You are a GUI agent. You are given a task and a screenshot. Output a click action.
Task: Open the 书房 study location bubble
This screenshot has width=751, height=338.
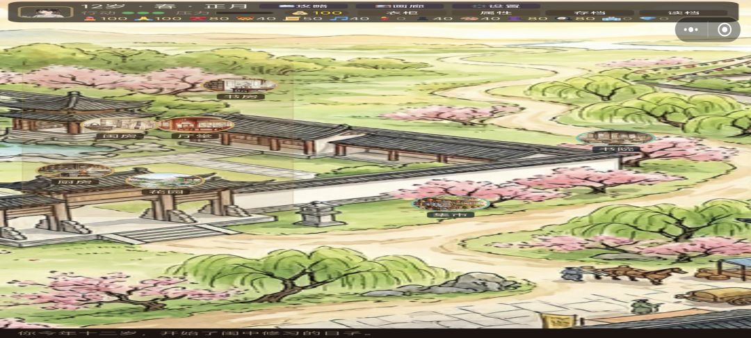pos(240,86)
